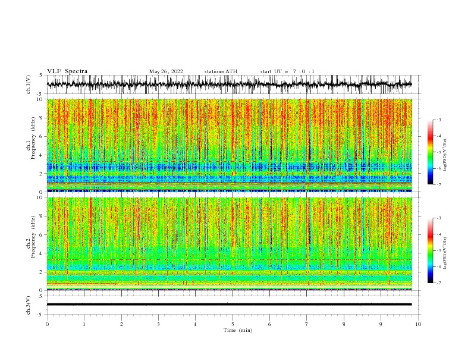Click the ch.3 flat voltage trace
Image resolution: width=471 pixels, height=364 pixels.
click(229, 305)
